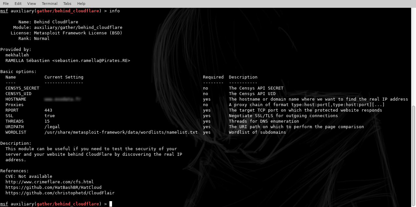Click the 'Basic options:' heading
Screen dimensions: 416x207
point(19,72)
